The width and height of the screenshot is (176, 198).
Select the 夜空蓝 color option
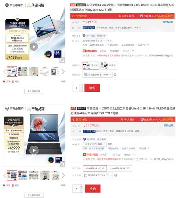pyautogui.click(x=109, y=65)
